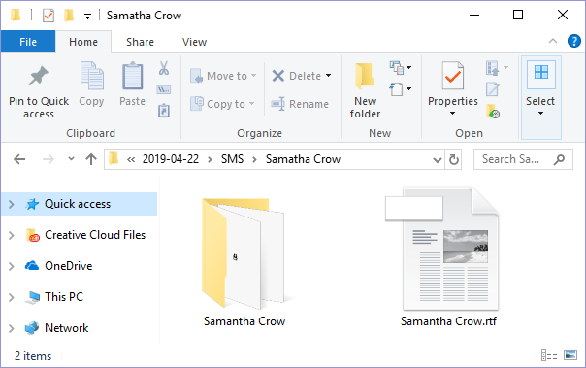Expand the This PC node

point(12,297)
